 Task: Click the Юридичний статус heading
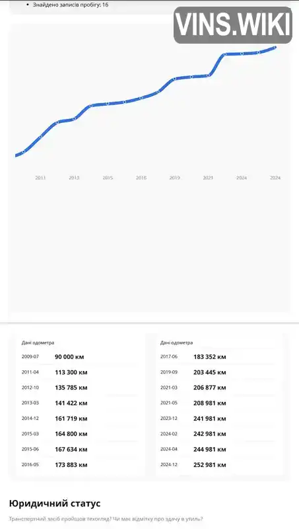pos(55,504)
